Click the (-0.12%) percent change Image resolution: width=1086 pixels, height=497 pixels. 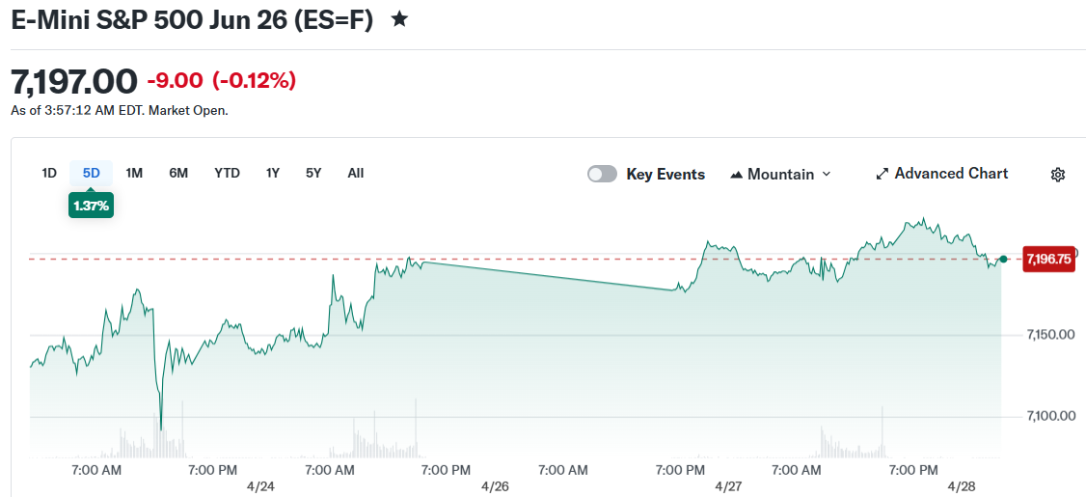point(255,81)
